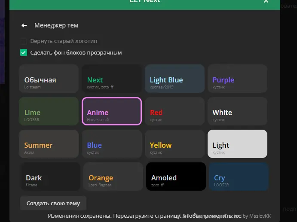
Task: Apply the Dark theme by f1tane
Action: [x=49, y=176]
